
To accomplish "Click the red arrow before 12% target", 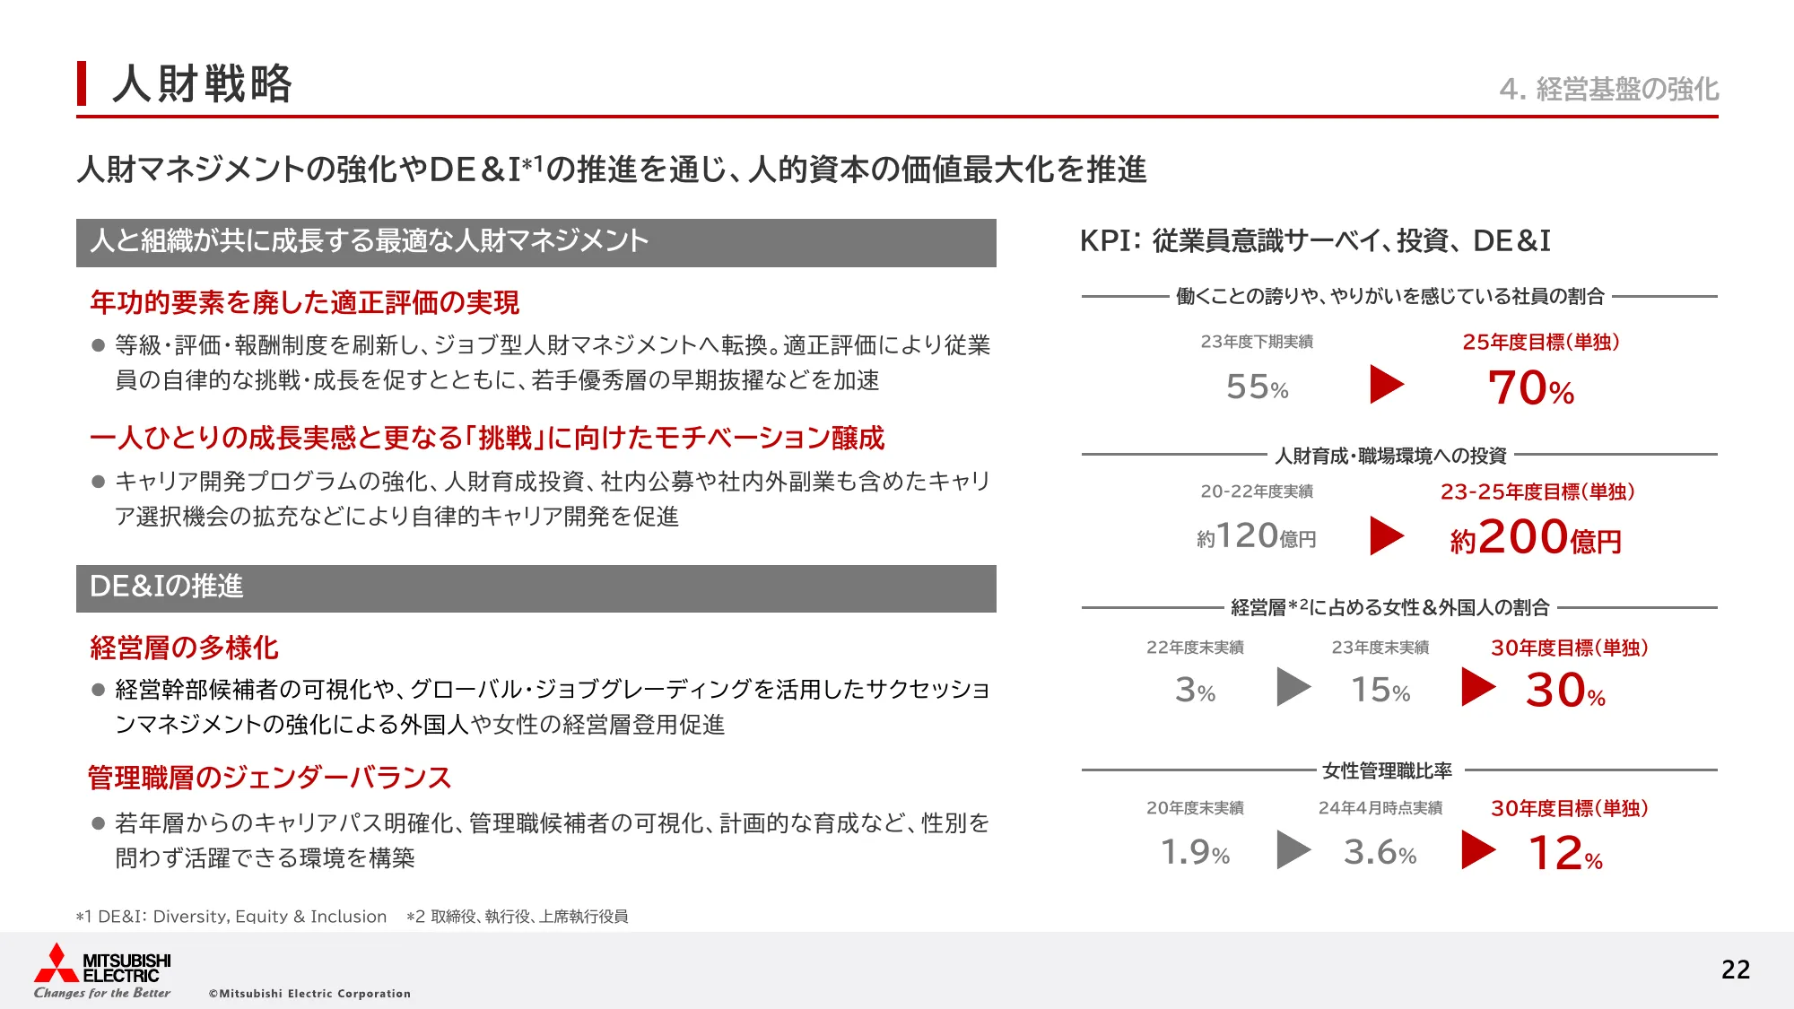I will [x=1478, y=849].
